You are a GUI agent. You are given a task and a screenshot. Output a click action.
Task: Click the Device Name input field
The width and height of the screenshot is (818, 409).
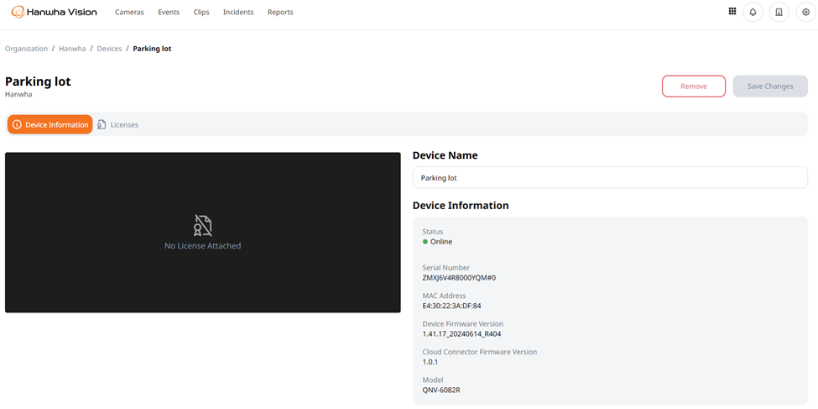610,177
